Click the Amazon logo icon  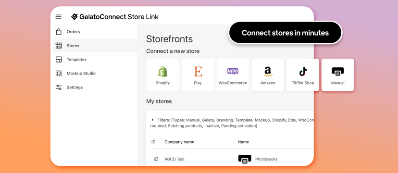pyautogui.click(x=268, y=72)
